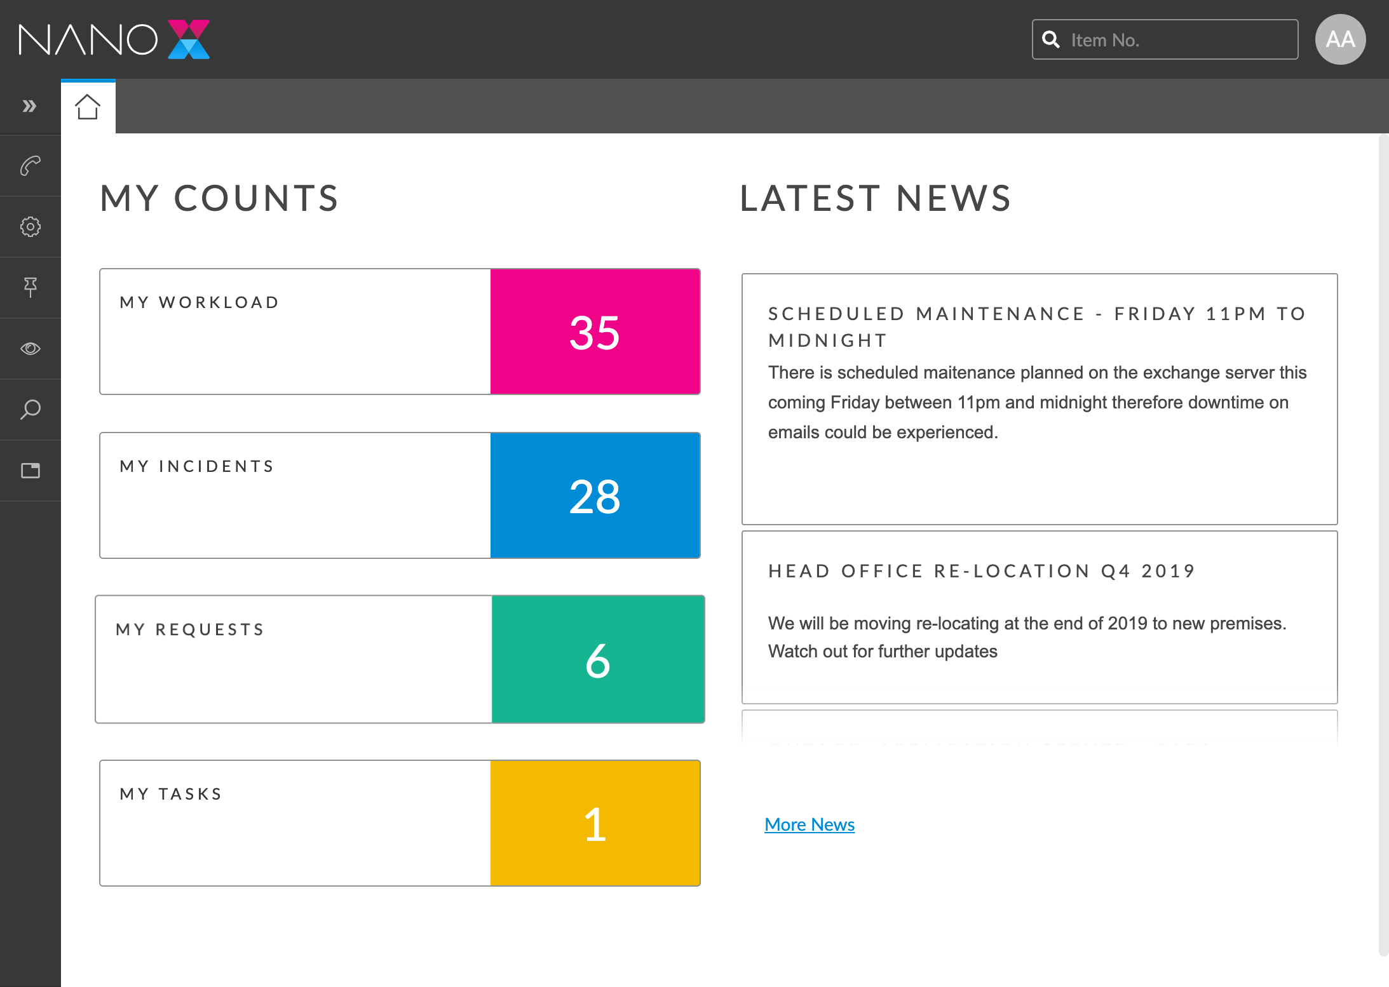Select the Home tab
Screen dimensions: 1389x987
(x=88, y=107)
